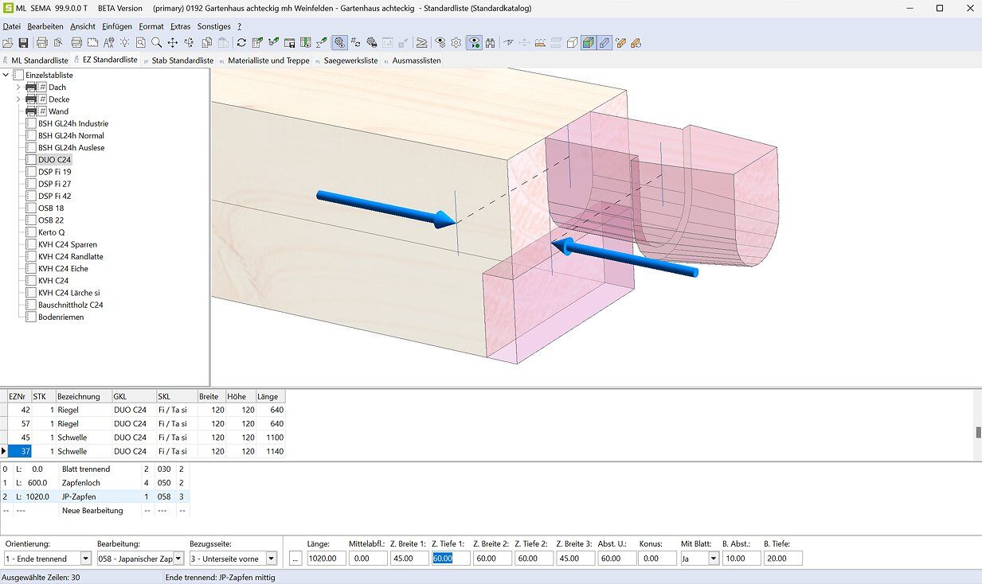Open the gear settings icon
This screenshot has height=584, width=982.
[456, 42]
